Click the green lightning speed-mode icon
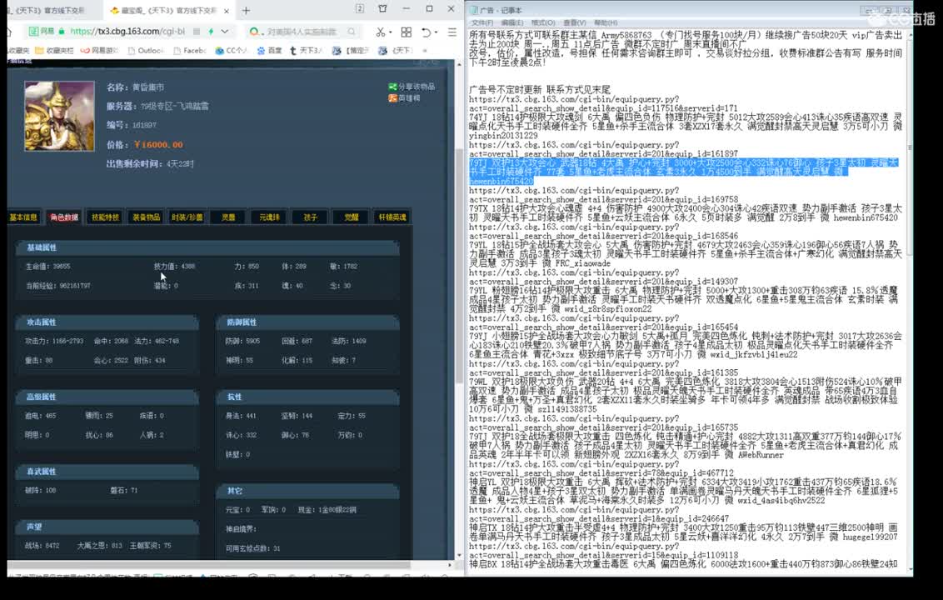 211,32
